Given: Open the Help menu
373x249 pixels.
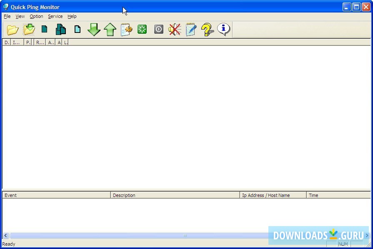Looking at the screenshot, I should click(72, 16).
